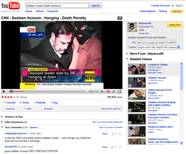The image size is (186, 154).
Task: Open 'Saddam Hussein Execution' video title
Action: (x=163, y=116)
